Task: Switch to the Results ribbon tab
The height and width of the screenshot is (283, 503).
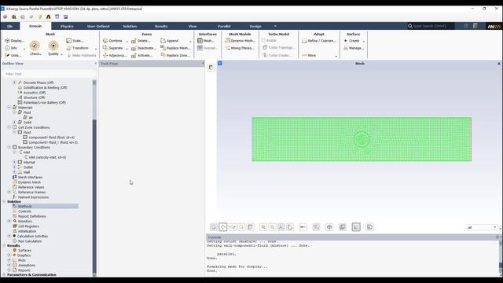Action: (x=161, y=26)
